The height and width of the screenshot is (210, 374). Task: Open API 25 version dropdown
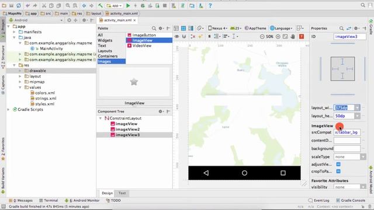tap(236, 29)
